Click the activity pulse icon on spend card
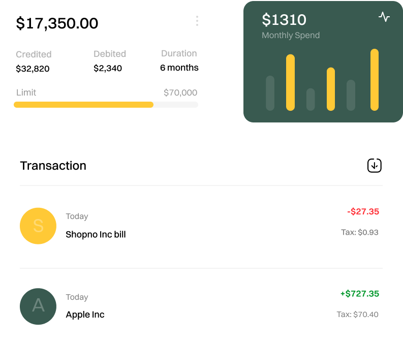The height and width of the screenshot is (345, 403). click(384, 17)
